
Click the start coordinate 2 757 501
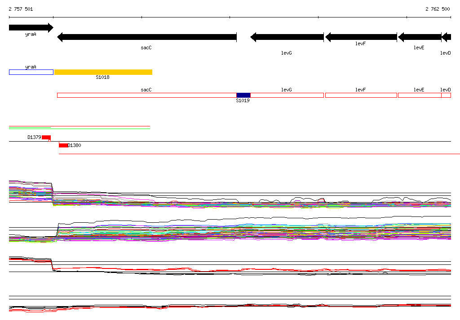(x=21, y=9)
